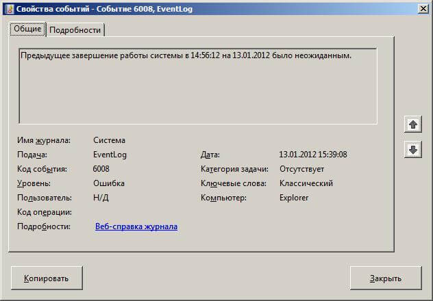Select the event code 6008 value
433x301 pixels.
tap(101, 169)
